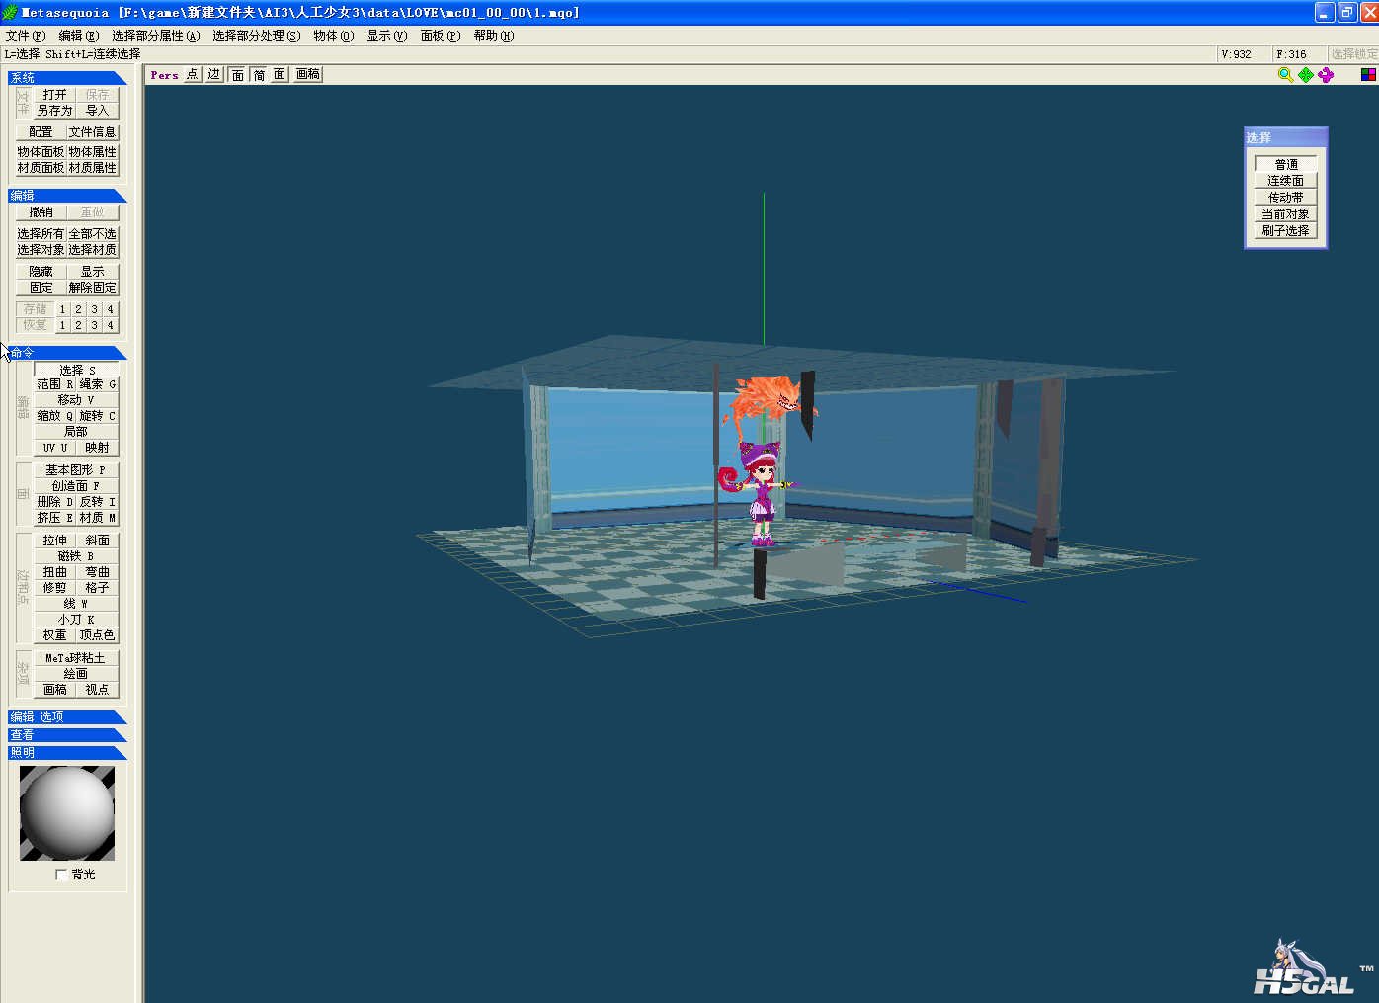Activate the 基本图形 P primitive tool

(76, 470)
